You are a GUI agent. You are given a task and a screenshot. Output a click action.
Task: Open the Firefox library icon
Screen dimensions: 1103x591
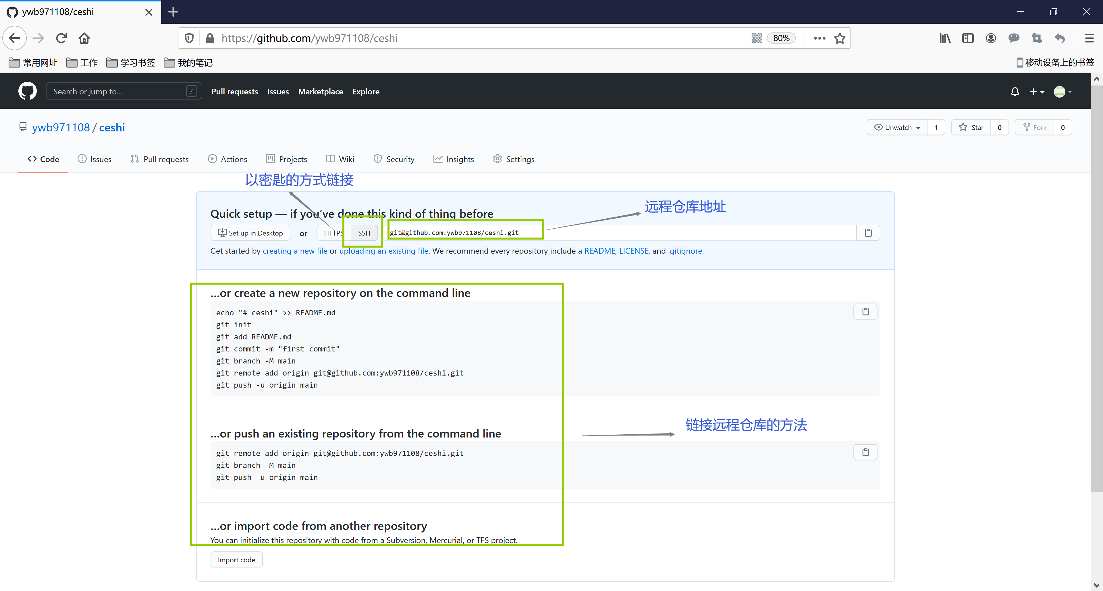pyautogui.click(x=945, y=38)
